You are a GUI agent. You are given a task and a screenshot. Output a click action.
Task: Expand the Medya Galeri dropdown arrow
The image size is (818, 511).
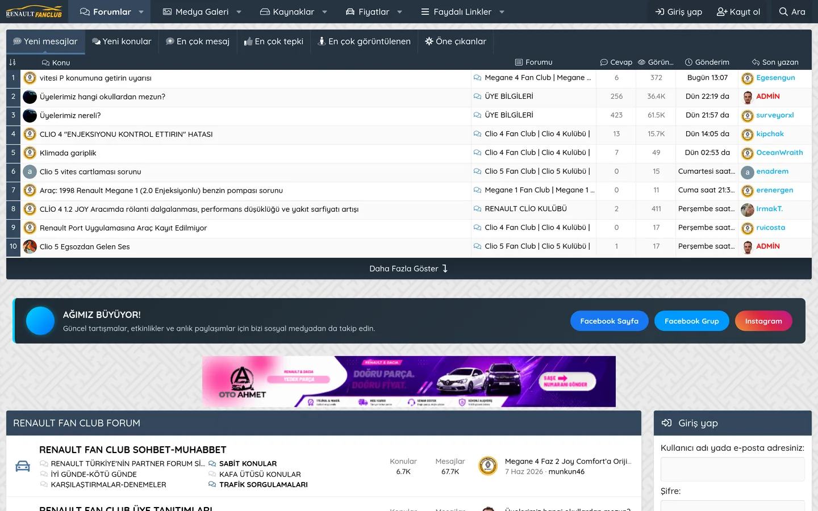(x=239, y=12)
